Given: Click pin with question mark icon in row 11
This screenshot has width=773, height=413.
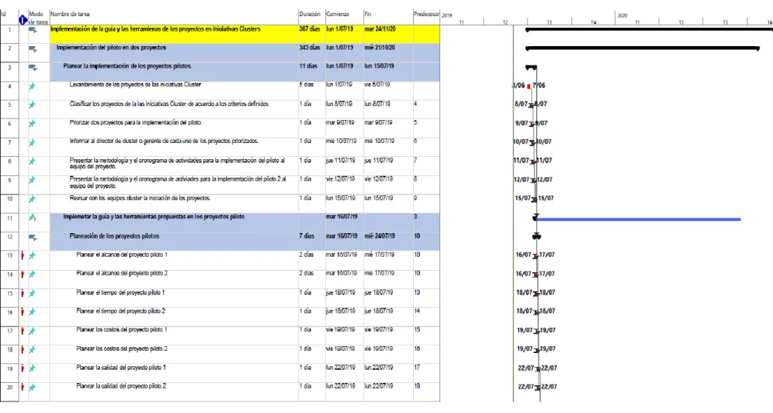Looking at the screenshot, I should tap(32, 218).
